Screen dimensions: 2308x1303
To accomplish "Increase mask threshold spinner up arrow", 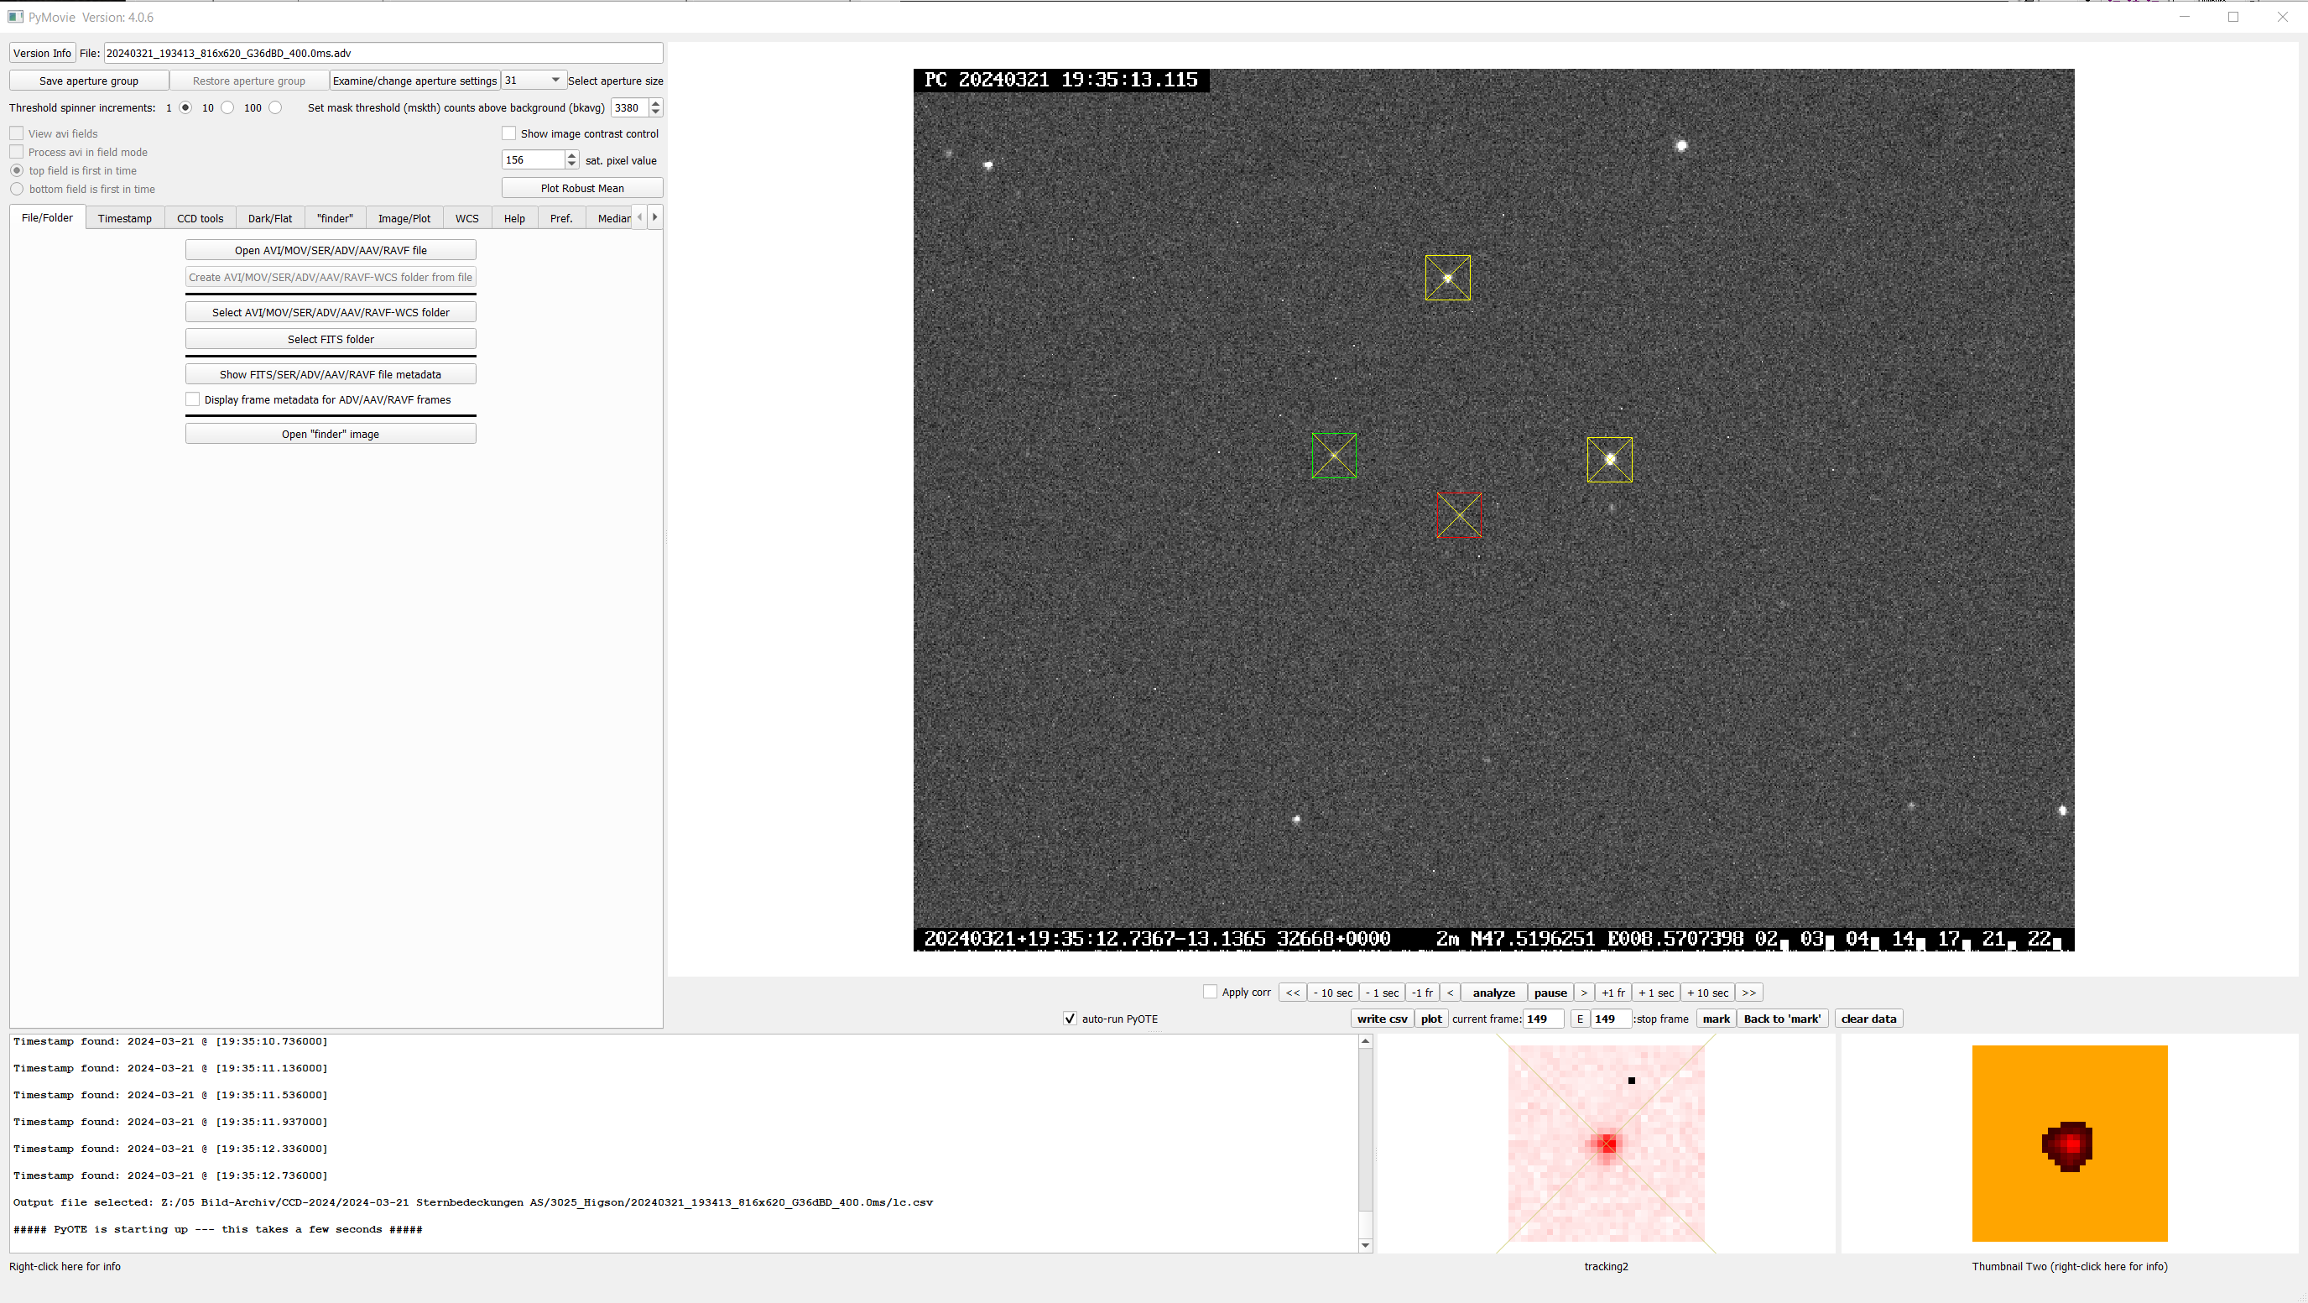I will click(x=656, y=103).
